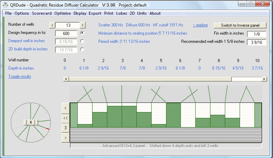Open the Scorecard menu

point(42,13)
